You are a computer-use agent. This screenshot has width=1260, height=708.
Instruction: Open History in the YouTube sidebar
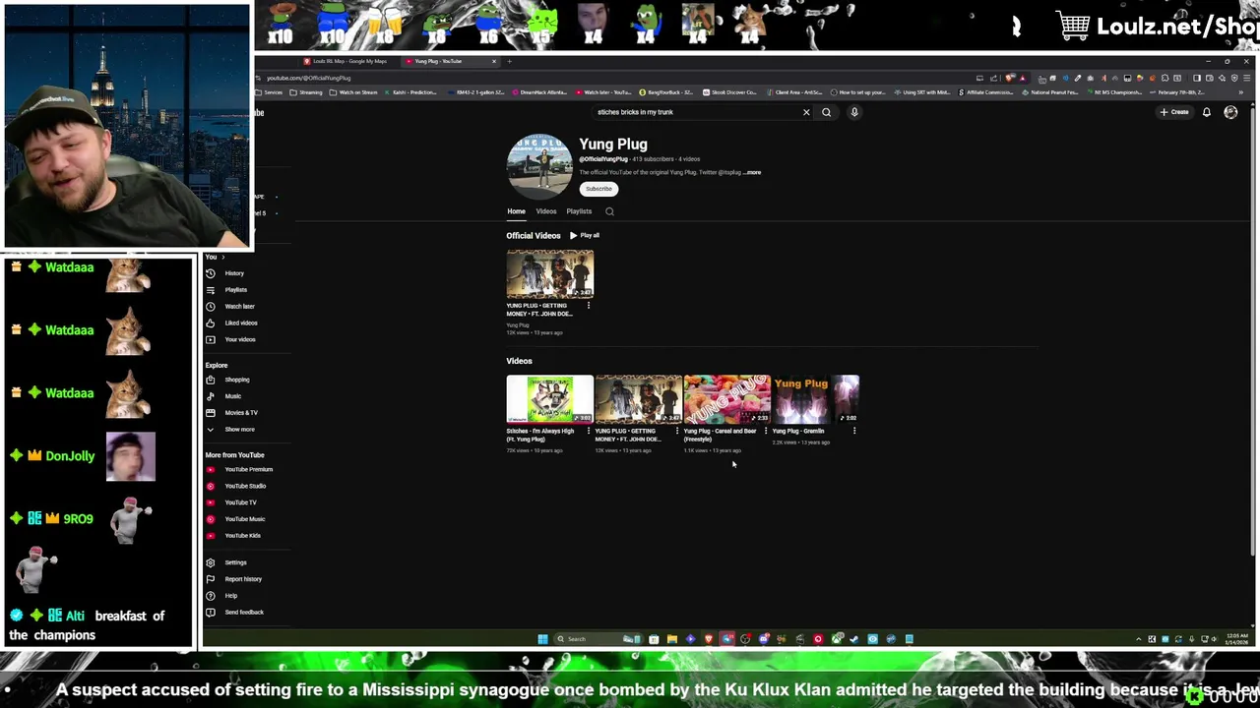pos(234,273)
